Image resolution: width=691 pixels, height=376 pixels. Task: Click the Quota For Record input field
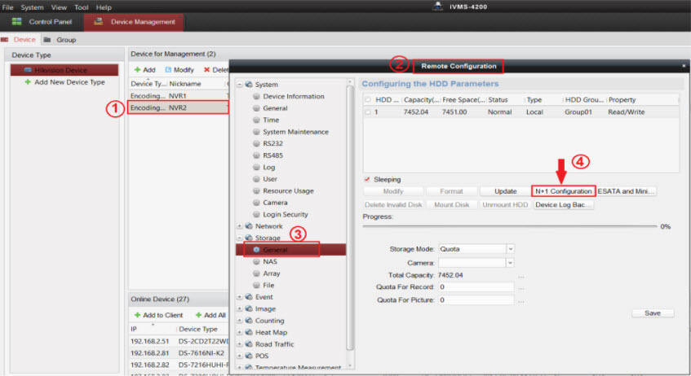click(x=476, y=287)
